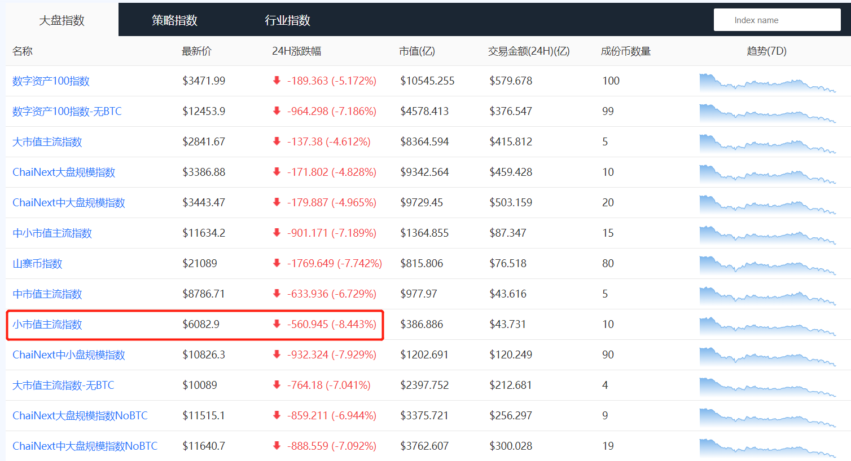The image size is (851, 461).
Task: Click red down arrow beside -1769.649
Action: pyautogui.click(x=277, y=263)
